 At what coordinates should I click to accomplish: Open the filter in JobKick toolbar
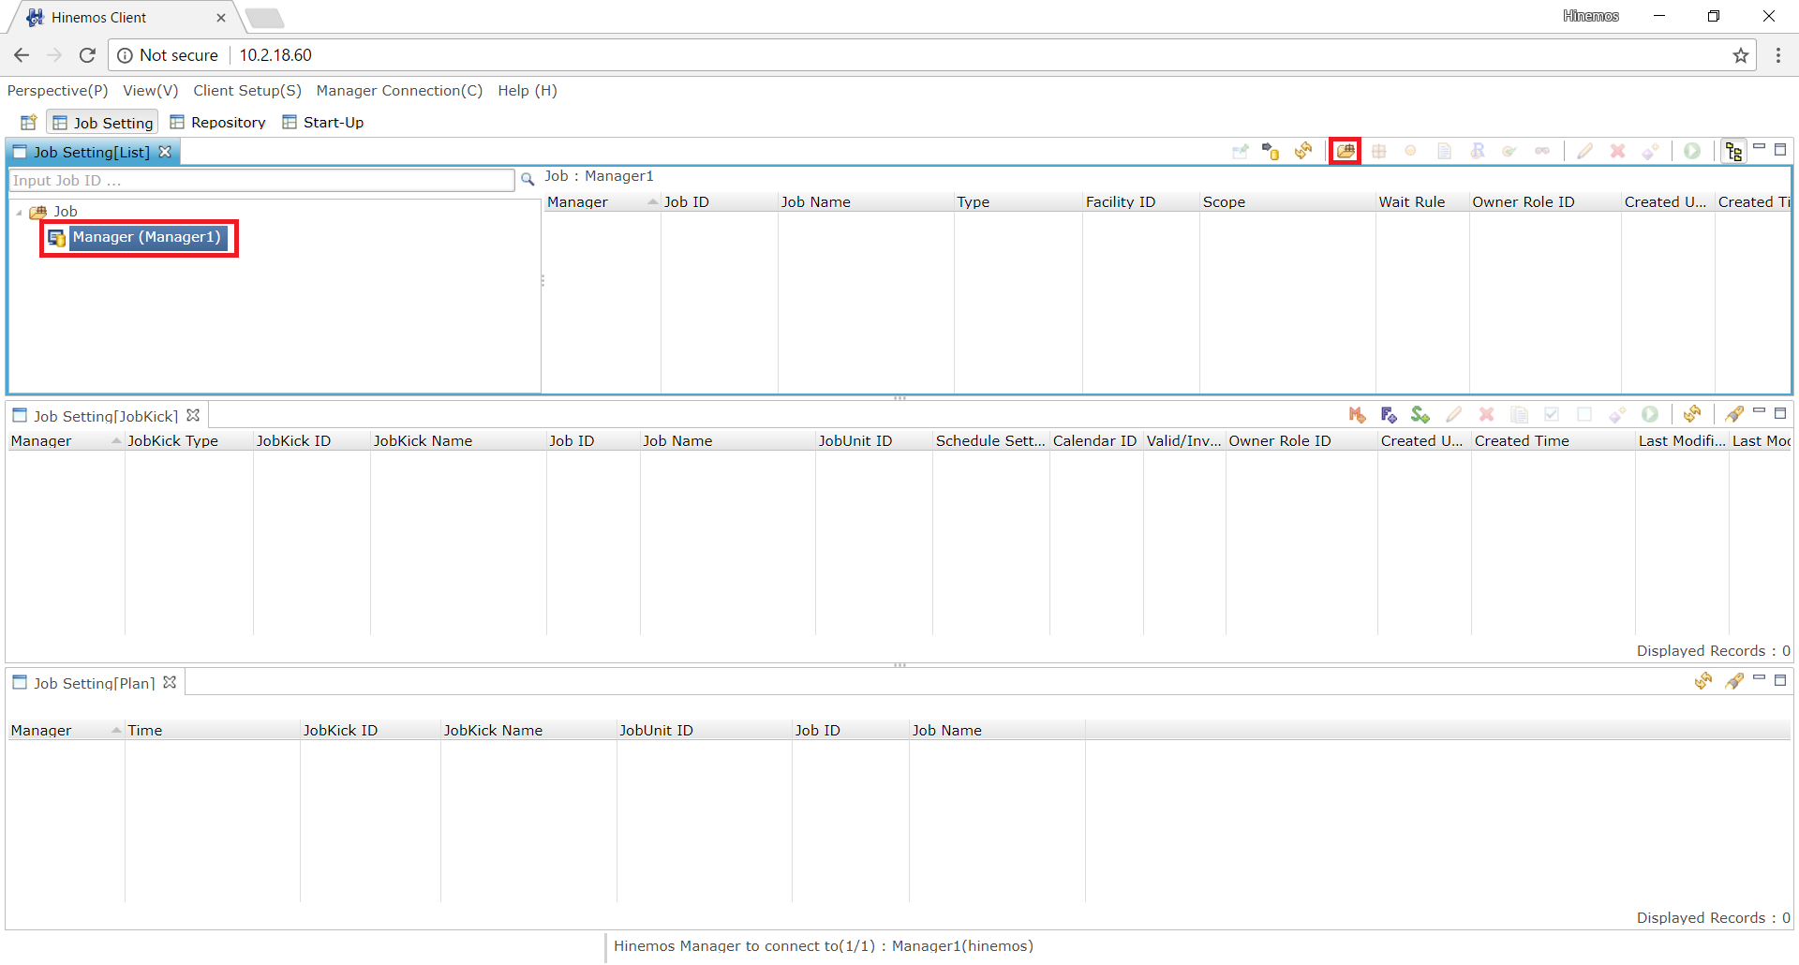1733,414
